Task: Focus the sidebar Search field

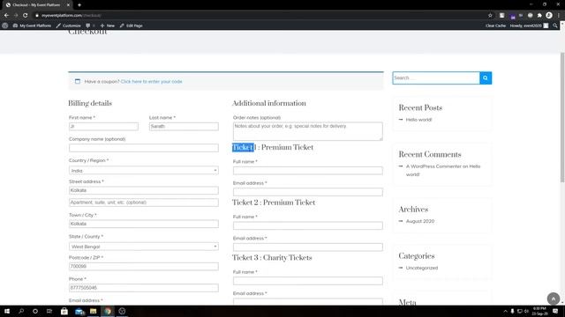Action: click(436, 78)
